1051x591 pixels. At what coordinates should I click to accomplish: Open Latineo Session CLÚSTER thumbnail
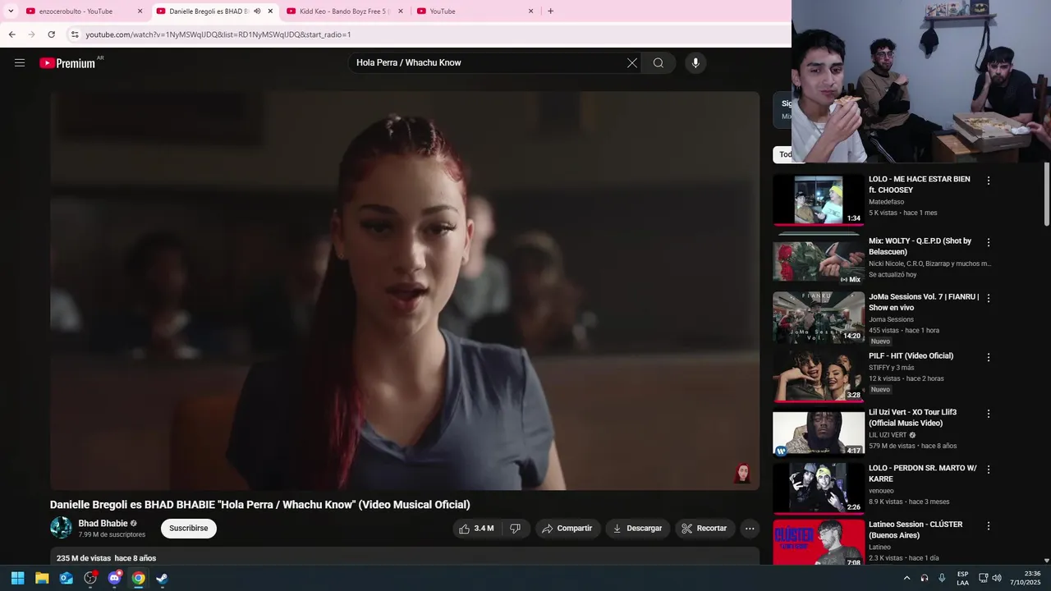tap(819, 543)
